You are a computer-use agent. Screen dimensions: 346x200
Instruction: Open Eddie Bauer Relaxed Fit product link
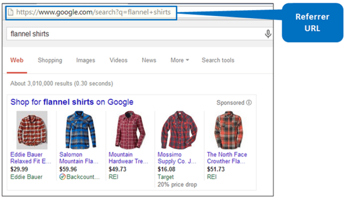coord(31,158)
